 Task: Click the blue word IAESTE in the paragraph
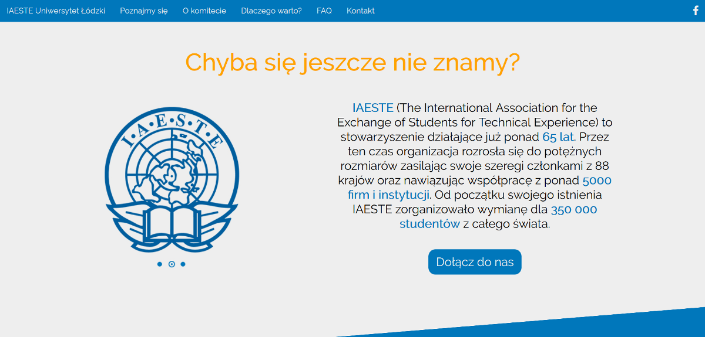click(372, 108)
